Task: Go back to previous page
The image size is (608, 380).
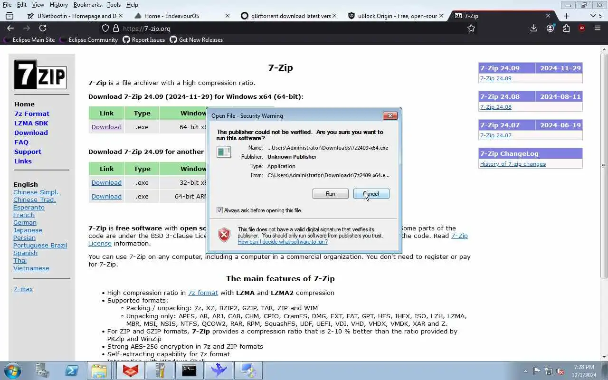Action: pyautogui.click(x=10, y=28)
